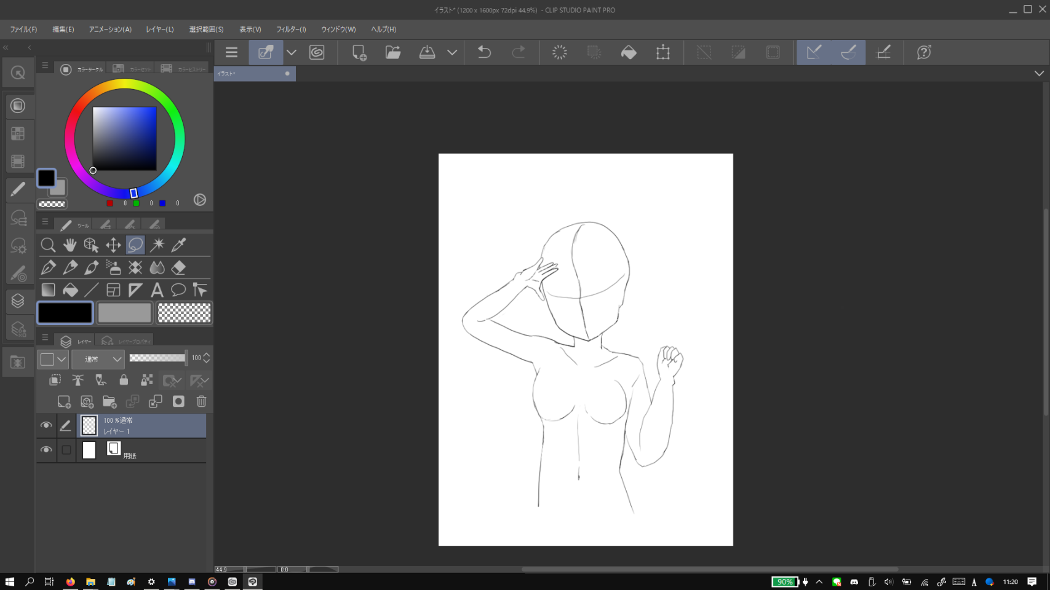Screen dimensions: 1050x590
Task: Select the Eyedropper tool in tool palette
Action: pyautogui.click(x=179, y=245)
